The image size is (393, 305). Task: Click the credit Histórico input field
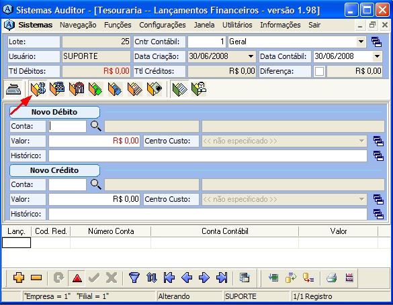pos(208,214)
